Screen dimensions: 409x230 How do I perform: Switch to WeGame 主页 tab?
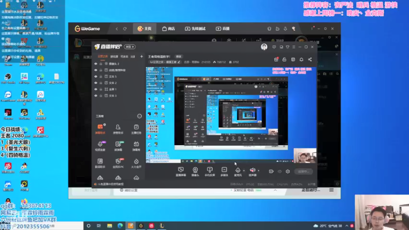145,29
